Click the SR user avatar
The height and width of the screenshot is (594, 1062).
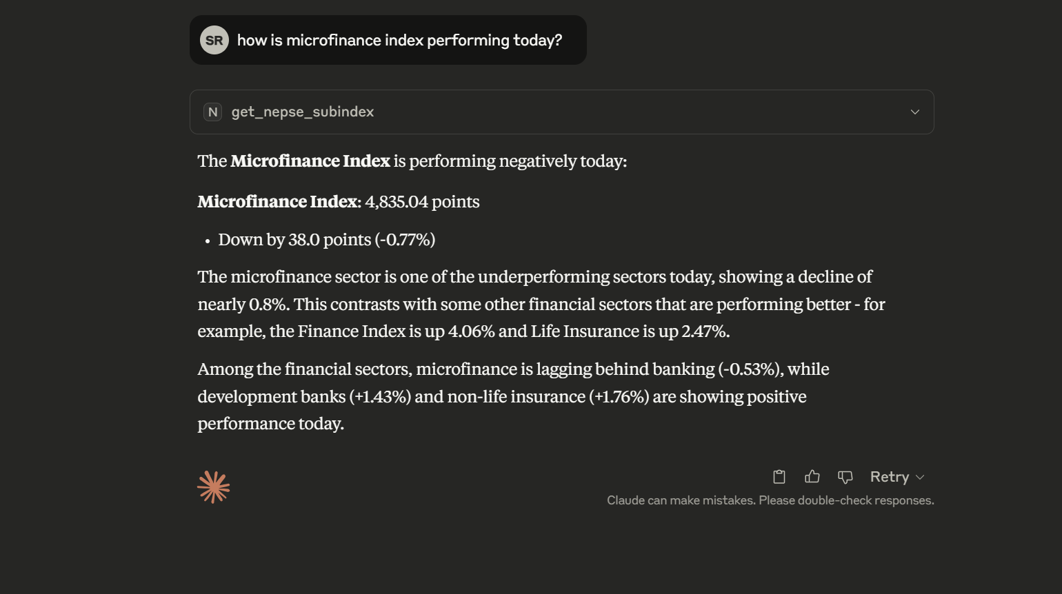pos(214,39)
